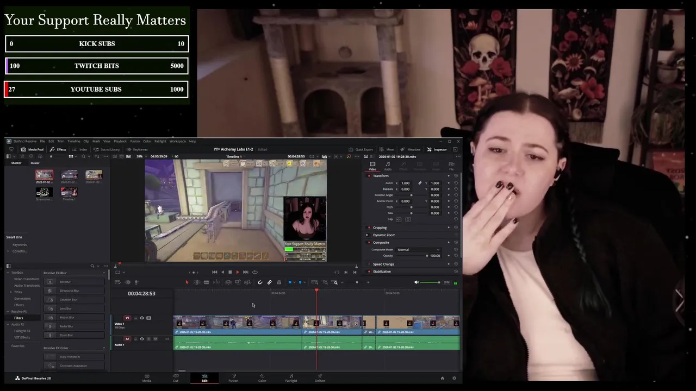Collapse the Resolve FX tree
Image resolution: width=696 pixels, height=391 pixels.
click(x=8, y=312)
